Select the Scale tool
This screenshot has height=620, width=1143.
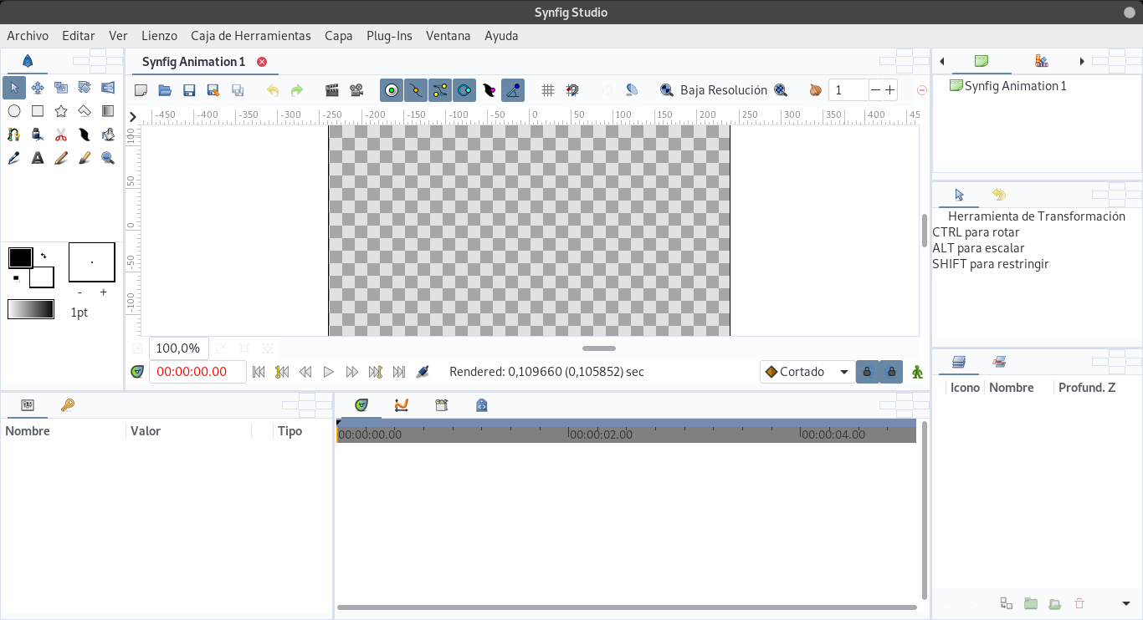[61, 88]
